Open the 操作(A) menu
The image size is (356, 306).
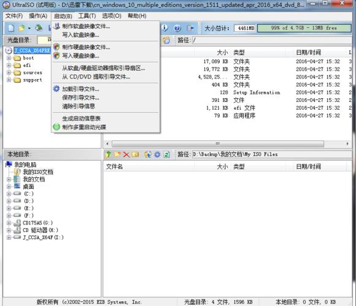tap(38, 16)
